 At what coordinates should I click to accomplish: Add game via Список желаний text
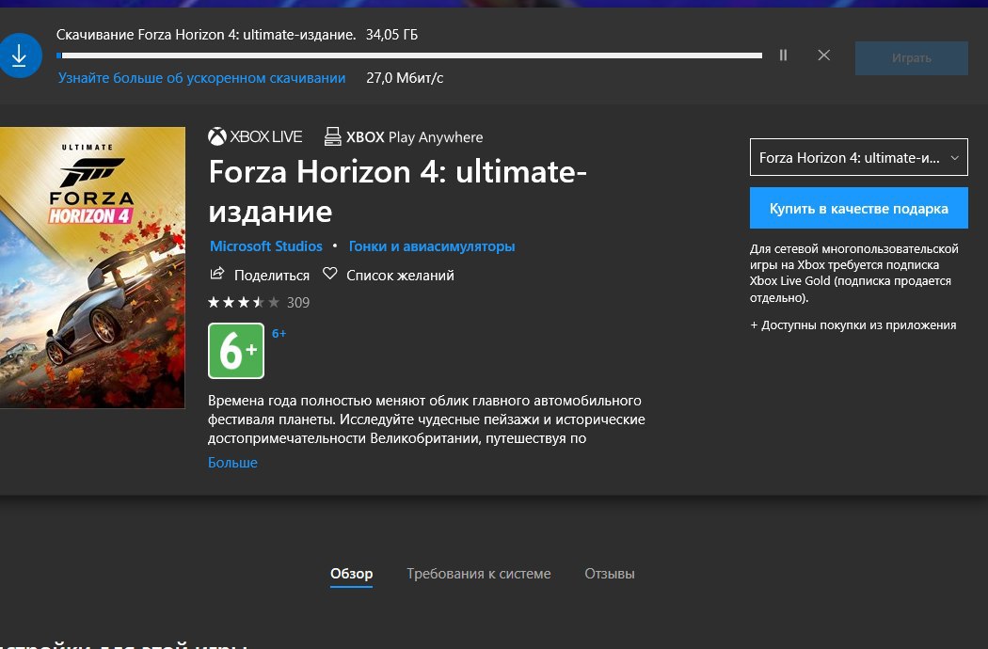(400, 276)
